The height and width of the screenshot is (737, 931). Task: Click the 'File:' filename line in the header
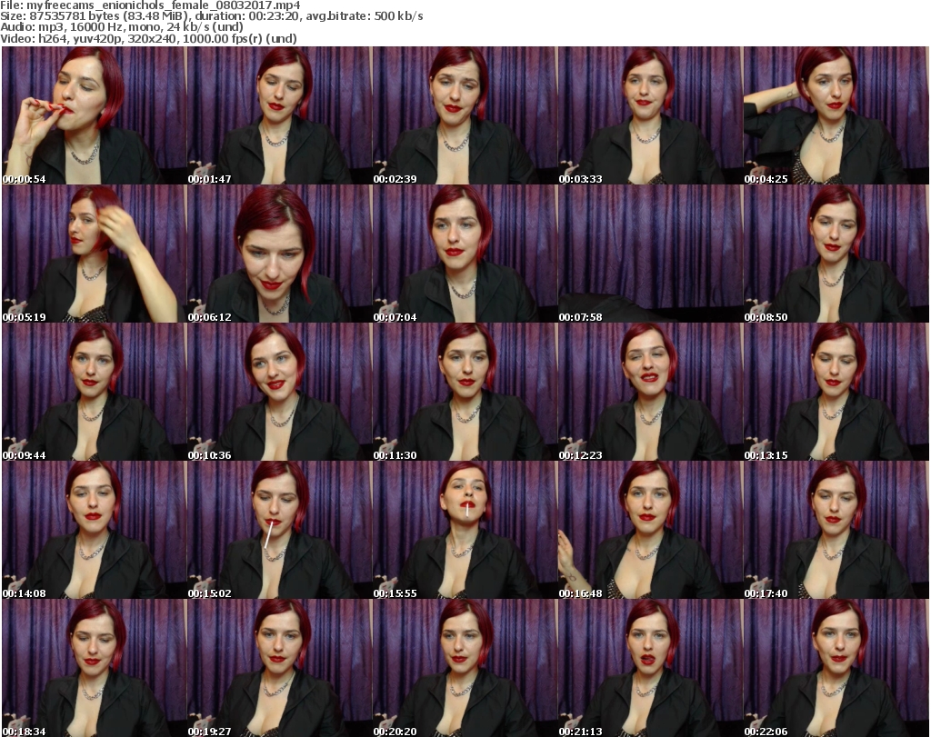150,5
